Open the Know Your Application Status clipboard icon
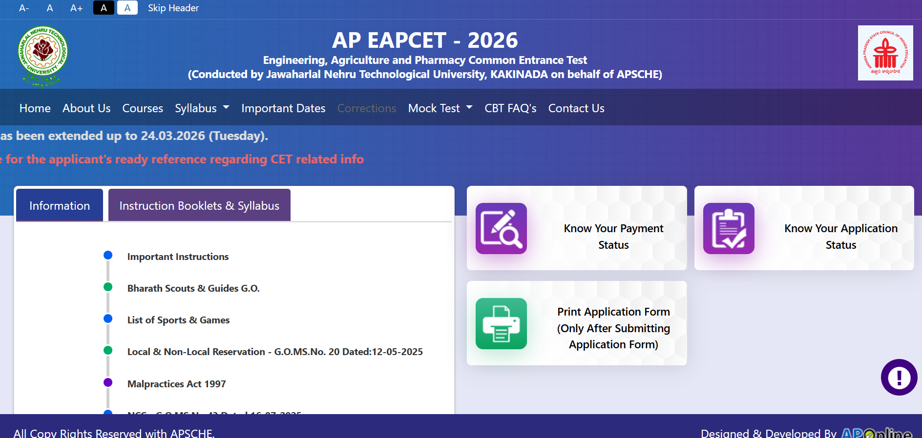922x438 pixels. (728, 228)
